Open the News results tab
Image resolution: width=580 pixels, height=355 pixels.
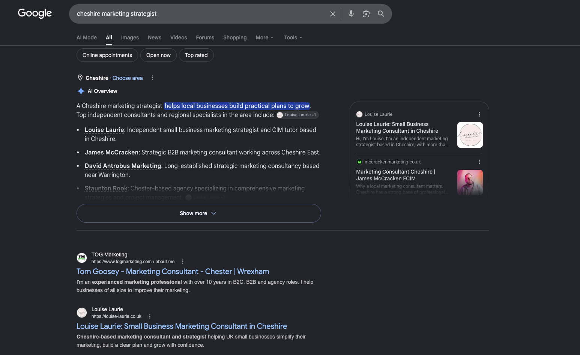(x=155, y=37)
